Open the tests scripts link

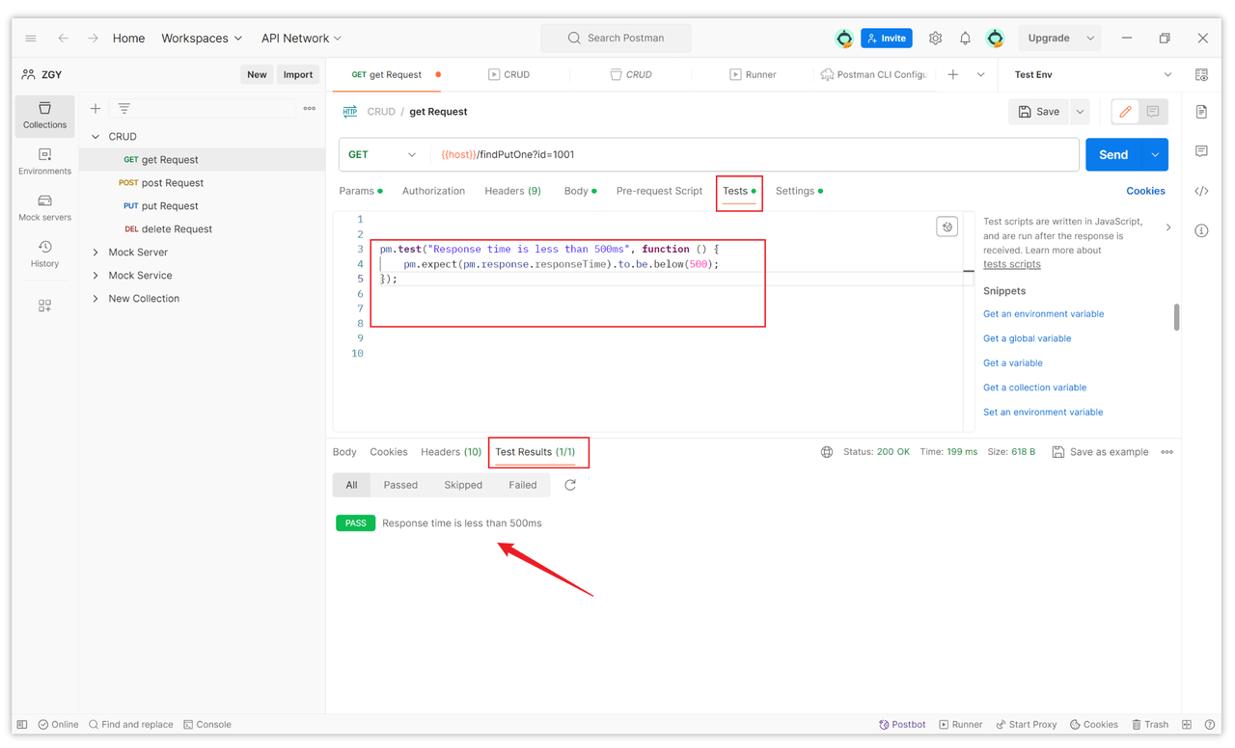(x=1012, y=264)
